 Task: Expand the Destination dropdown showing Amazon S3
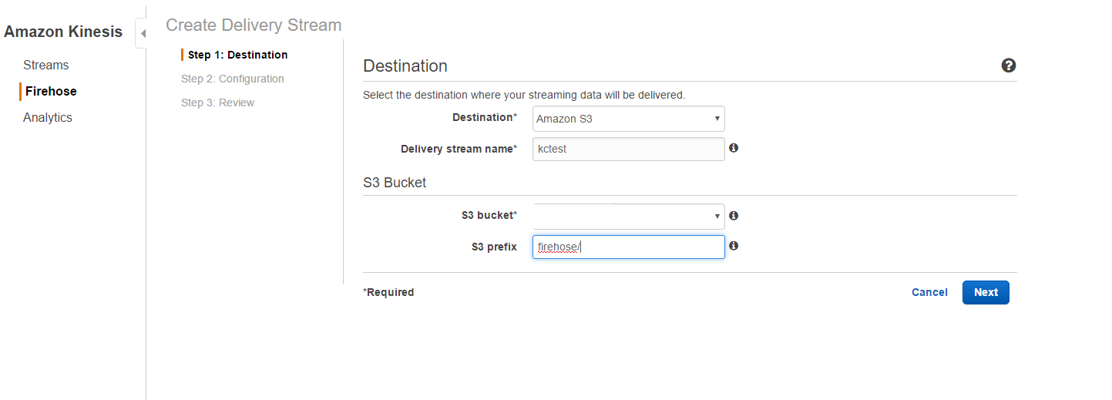628,119
